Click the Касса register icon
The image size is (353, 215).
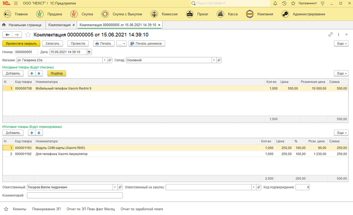[220, 14]
